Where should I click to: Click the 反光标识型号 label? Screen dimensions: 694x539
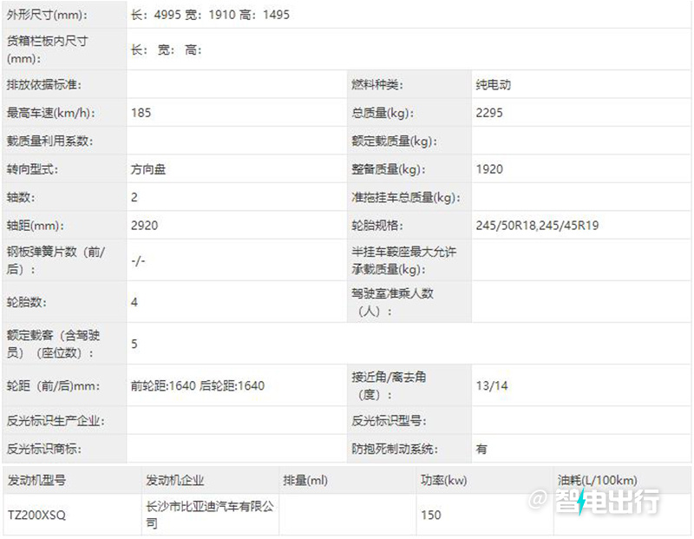click(389, 420)
